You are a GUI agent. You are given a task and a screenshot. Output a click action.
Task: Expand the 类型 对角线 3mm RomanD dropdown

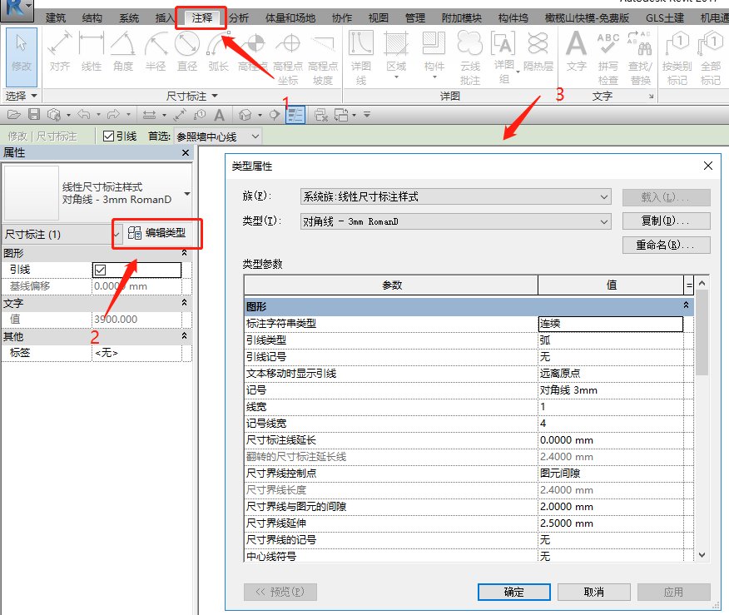pos(455,221)
